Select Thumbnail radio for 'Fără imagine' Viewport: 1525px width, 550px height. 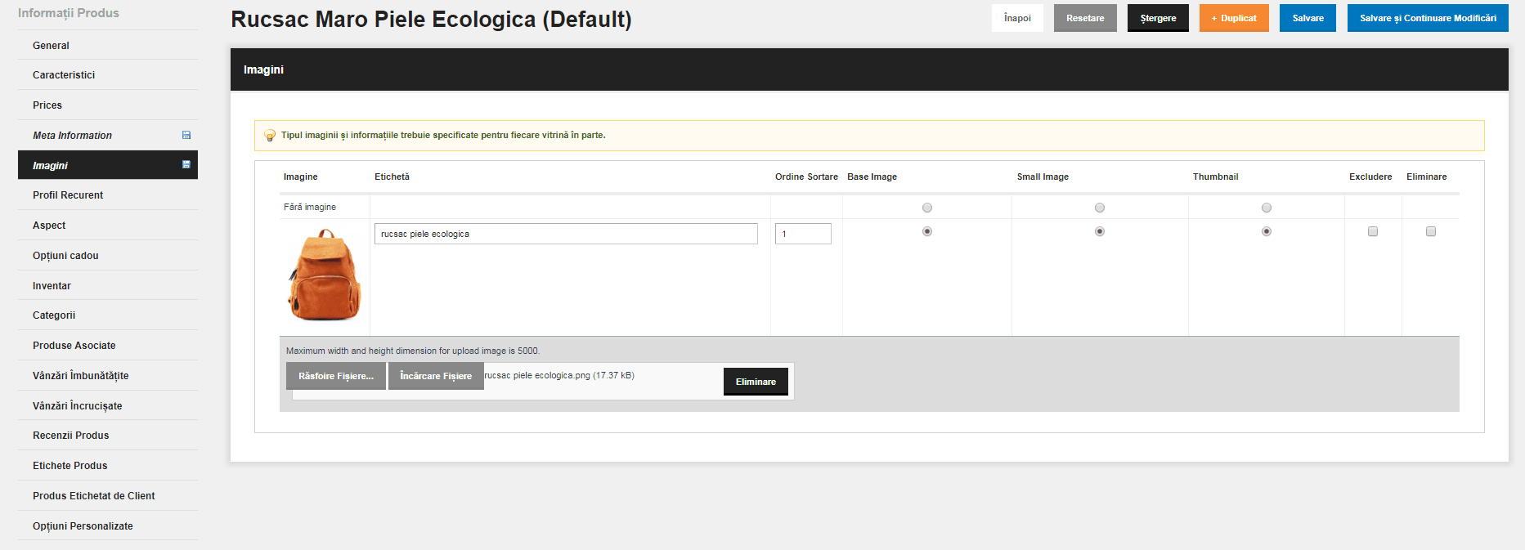[1267, 208]
